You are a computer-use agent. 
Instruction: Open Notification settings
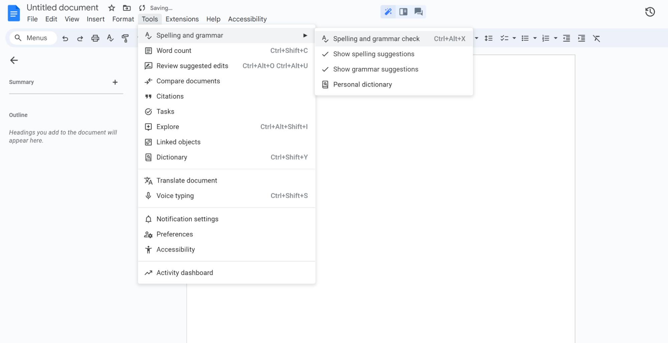(x=227, y=219)
